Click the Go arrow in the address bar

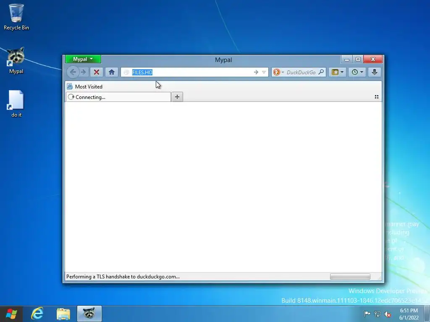point(256,72)
